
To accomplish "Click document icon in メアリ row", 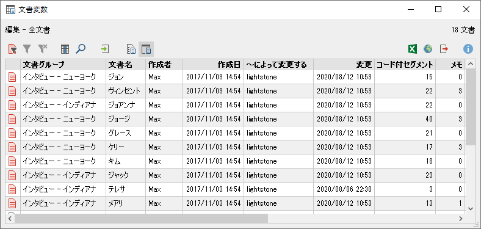I will [x=12, y=203].
